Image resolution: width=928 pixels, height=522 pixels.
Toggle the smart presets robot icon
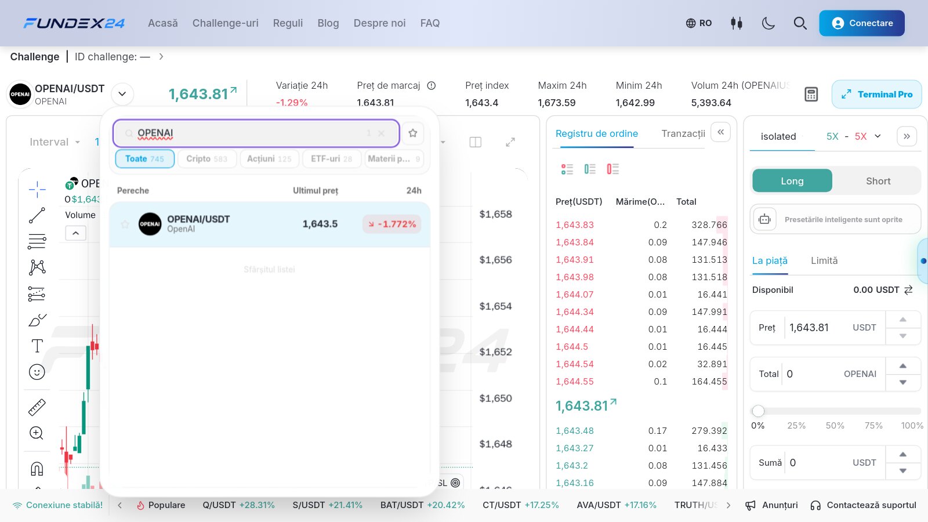765,219
